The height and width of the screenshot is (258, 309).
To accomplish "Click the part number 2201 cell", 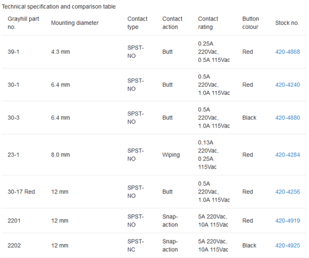I will tap(14, 221).
